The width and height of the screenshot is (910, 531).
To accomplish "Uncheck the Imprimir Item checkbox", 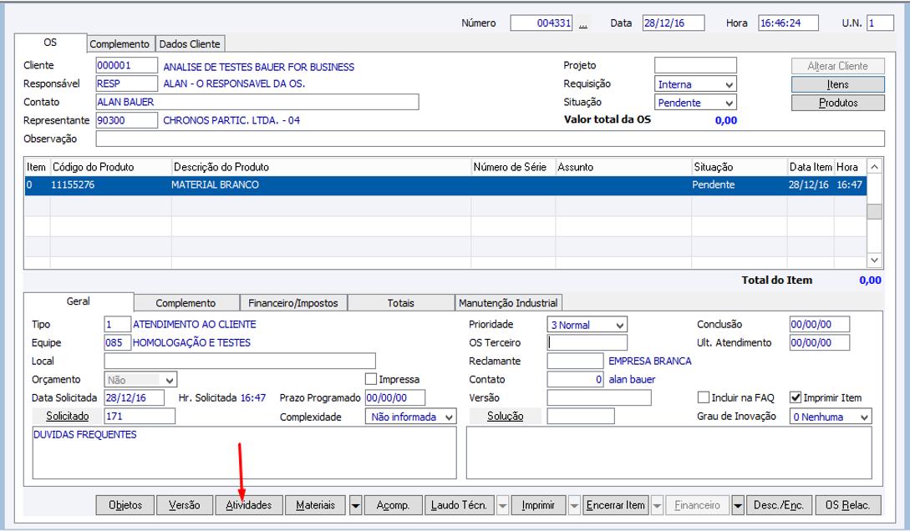I will tap(796, 397).
